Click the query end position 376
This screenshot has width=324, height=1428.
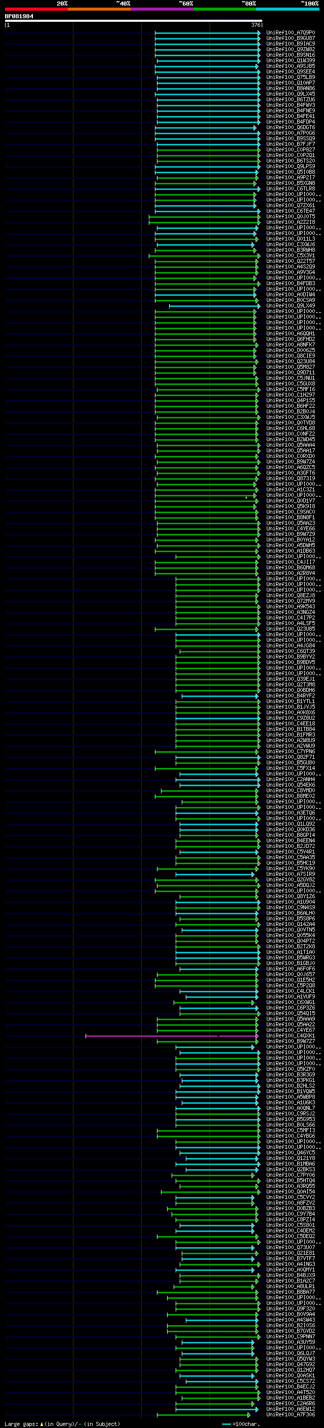256,25
